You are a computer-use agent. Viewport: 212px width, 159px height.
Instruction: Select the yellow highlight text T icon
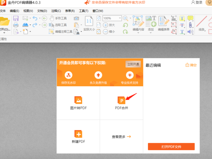coord(182,18)
